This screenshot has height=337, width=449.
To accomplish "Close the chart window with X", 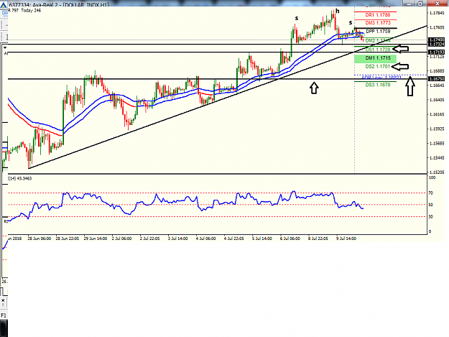I will pyautogui.click(x=437, y=4).
